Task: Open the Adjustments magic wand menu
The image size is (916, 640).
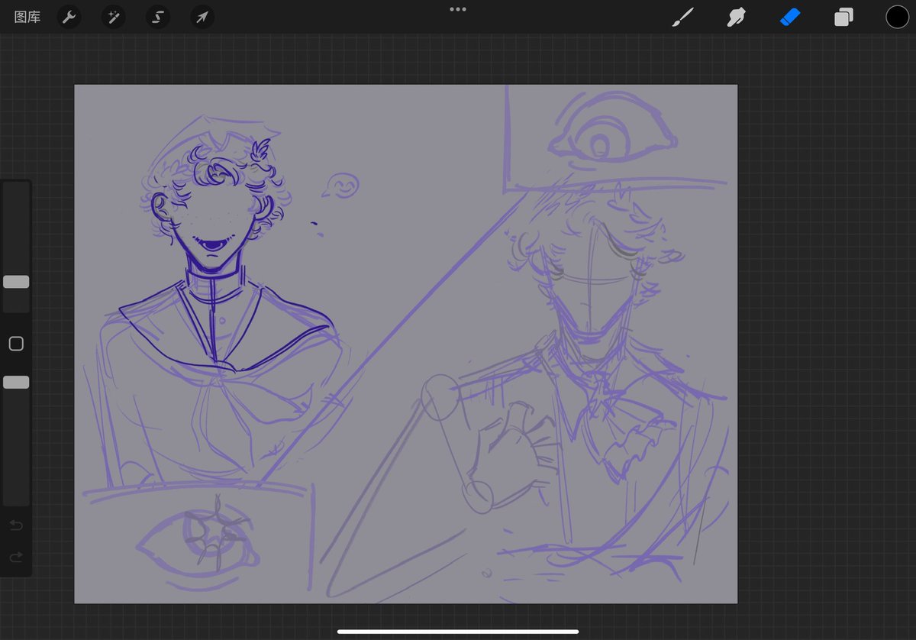Action: [114, 17]
